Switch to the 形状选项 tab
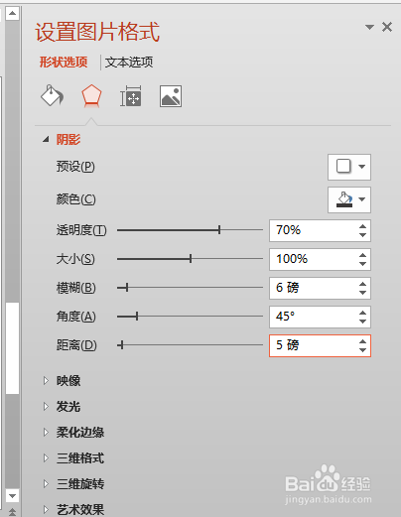Image resolution: width=401 pixels, height=517 pixels. point(64,62)
